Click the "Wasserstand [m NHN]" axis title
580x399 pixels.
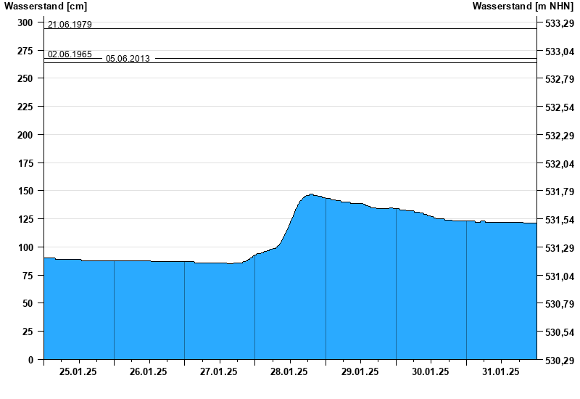pyautogui.click(x=522, y=7)
